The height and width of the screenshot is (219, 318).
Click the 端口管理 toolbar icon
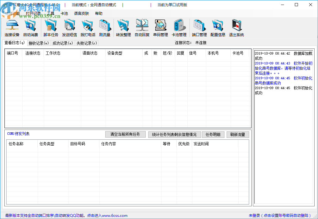[x=199, y=28]
